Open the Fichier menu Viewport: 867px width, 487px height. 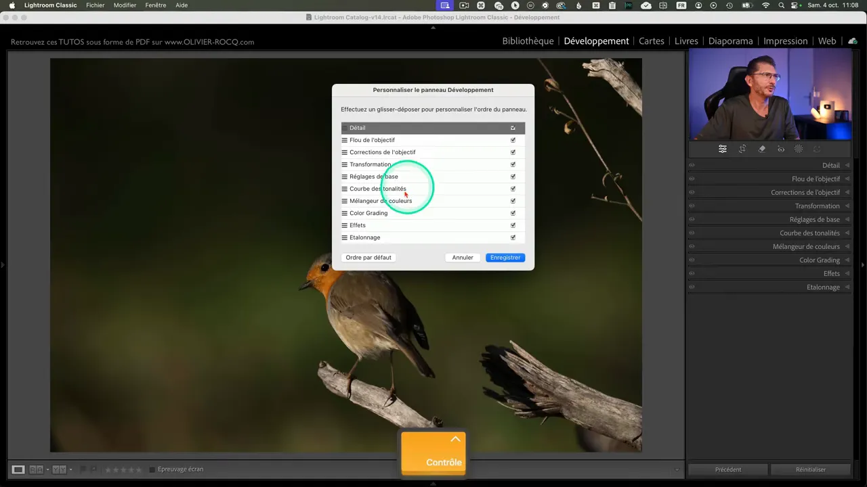pyautogui.click(x=95, y=5)
